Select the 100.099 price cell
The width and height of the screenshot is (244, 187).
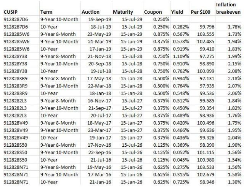[x=205, y=71]
